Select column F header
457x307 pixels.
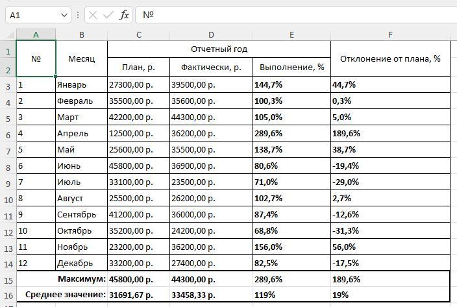click(x=391, y=35)
